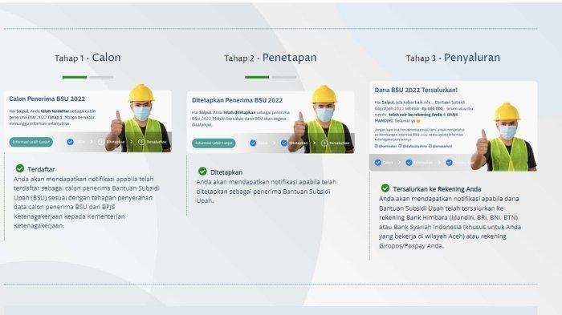The image size is (562, 315).
Task: Click Informasi Lebih Lanjut in Calon Penerima card
Action: tap(31, 142)
